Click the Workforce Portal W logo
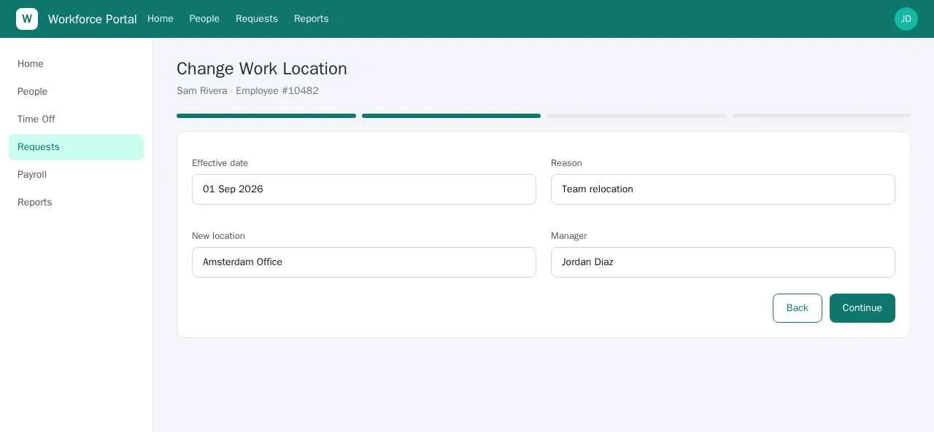Viewport: 934px width, 432px height. coord(27,19)
